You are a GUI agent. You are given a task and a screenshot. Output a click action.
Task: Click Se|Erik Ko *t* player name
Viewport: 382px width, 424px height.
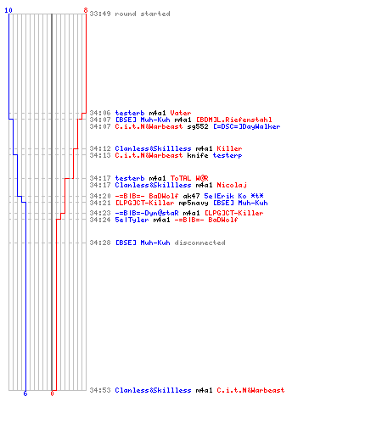tap(234, 196)
